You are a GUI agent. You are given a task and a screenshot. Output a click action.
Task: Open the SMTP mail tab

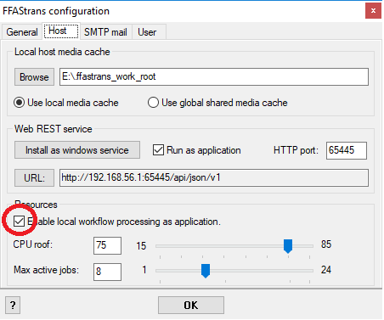click(105, 32)
